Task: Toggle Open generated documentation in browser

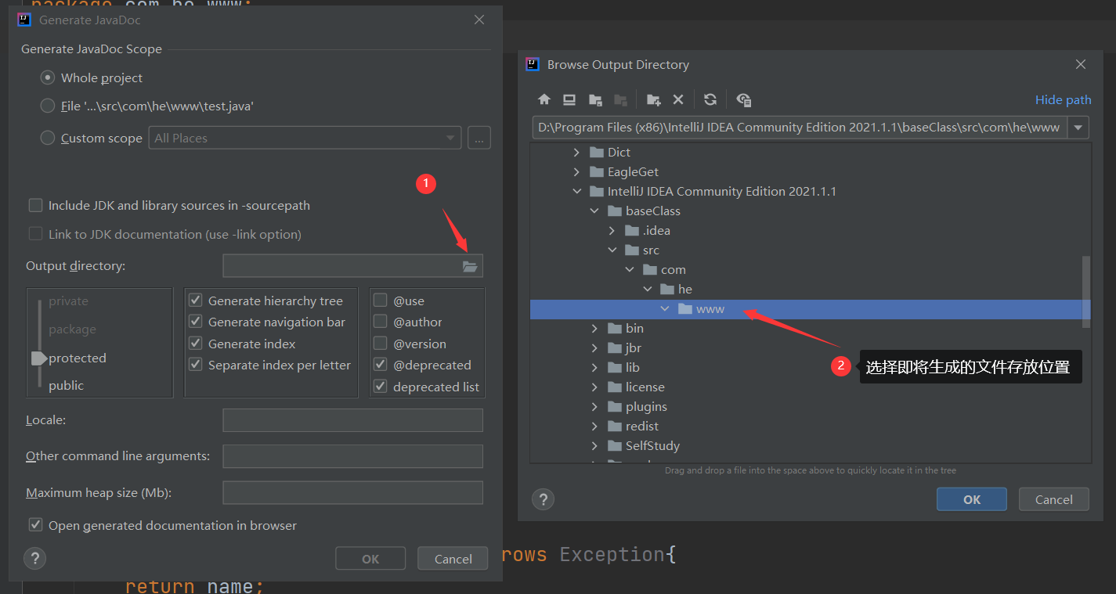Action: 35,525
